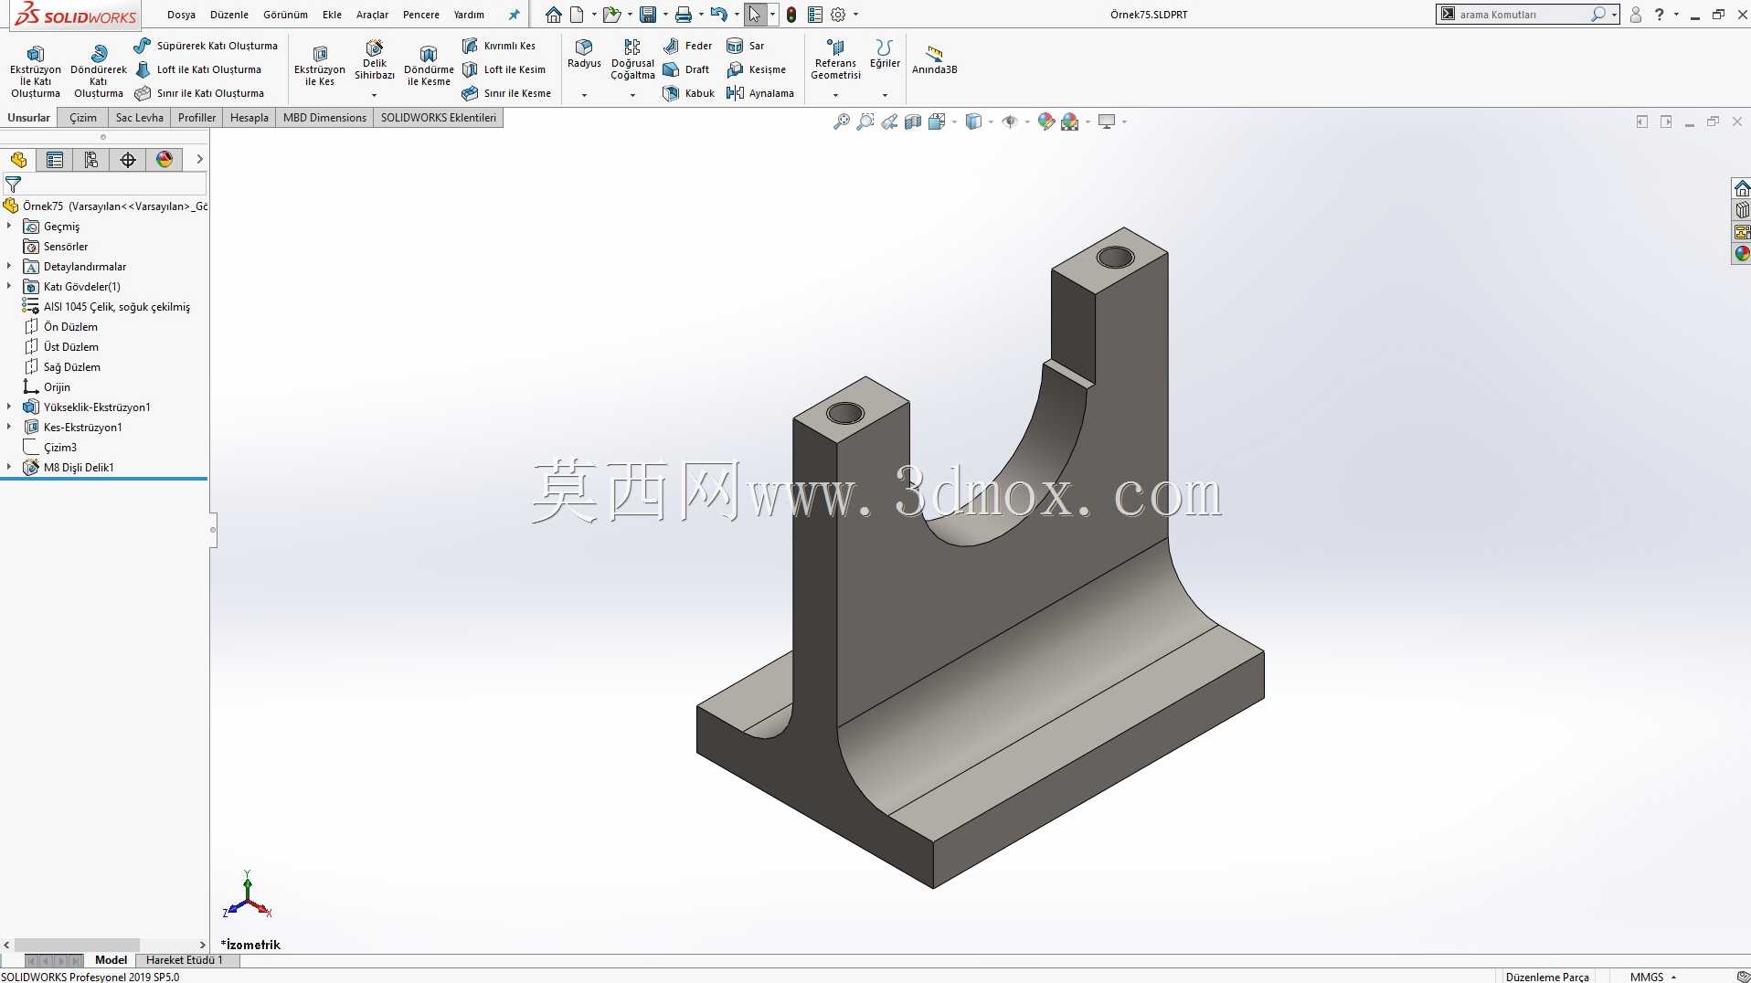Open SOLIDWORKS Eklentileri tab
Screen dimensions: 1751x983
coord(439,118)
